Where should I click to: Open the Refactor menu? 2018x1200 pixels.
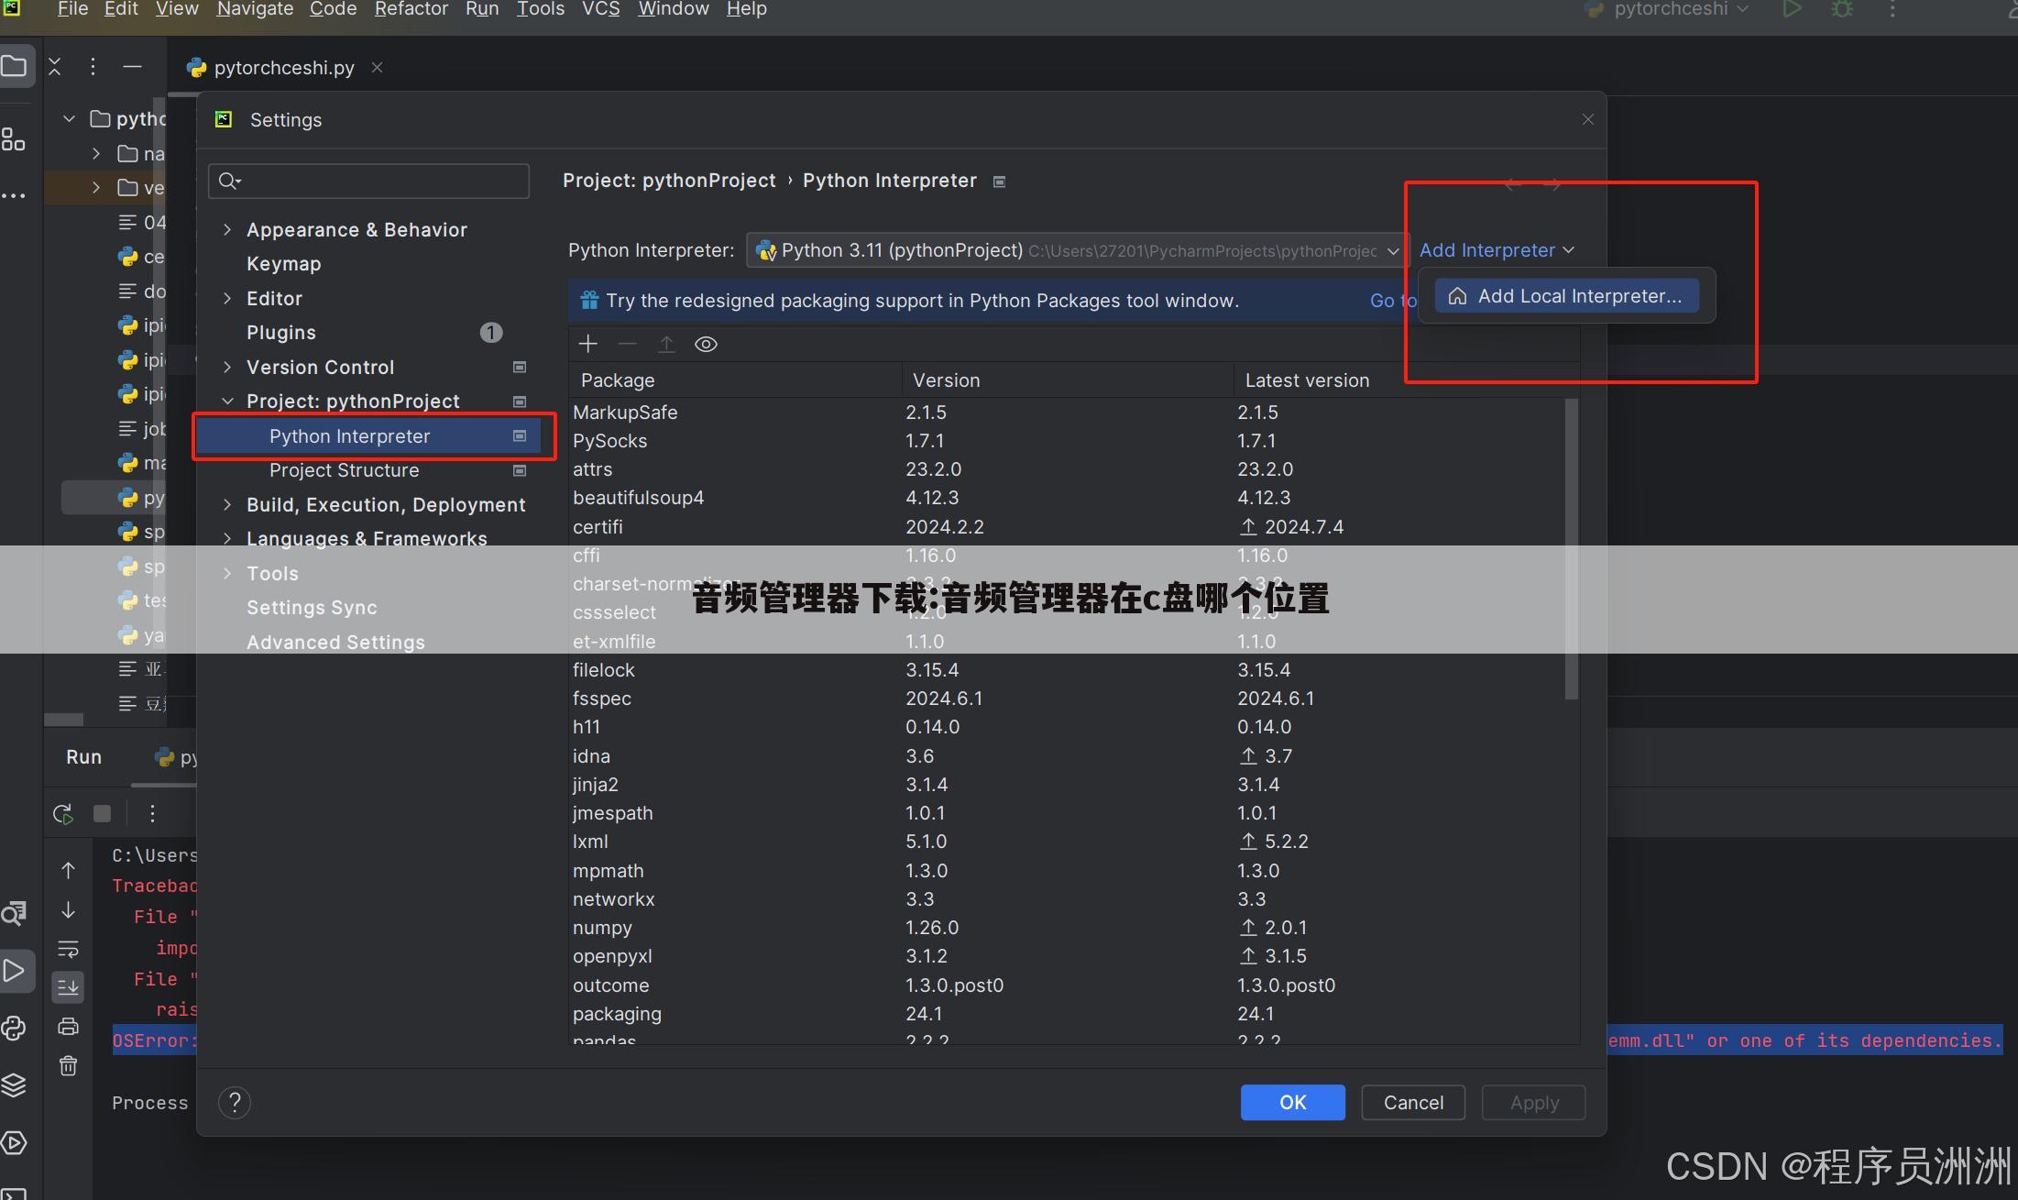411,9
